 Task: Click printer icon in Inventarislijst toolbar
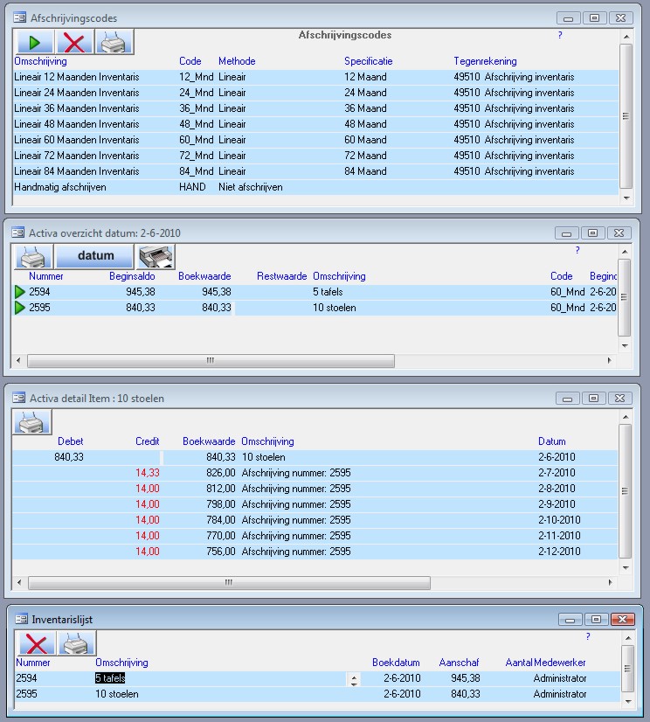coord(76,643)
